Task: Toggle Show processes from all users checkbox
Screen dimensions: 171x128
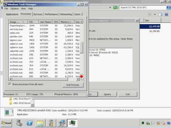Action: 10,84
